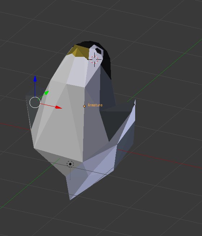Click the small black dot on wing tip
Image resolution: width=202 pixels, height=236 pixels.
tap(134, 104)
